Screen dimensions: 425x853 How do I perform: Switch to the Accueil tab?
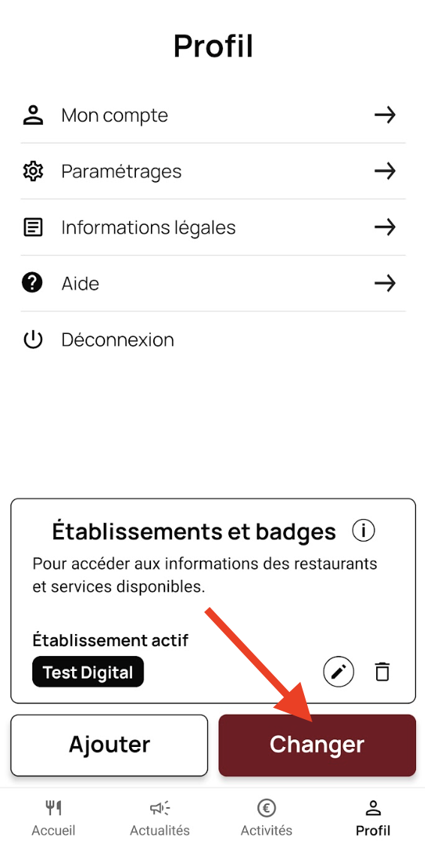tap(53, 818)
